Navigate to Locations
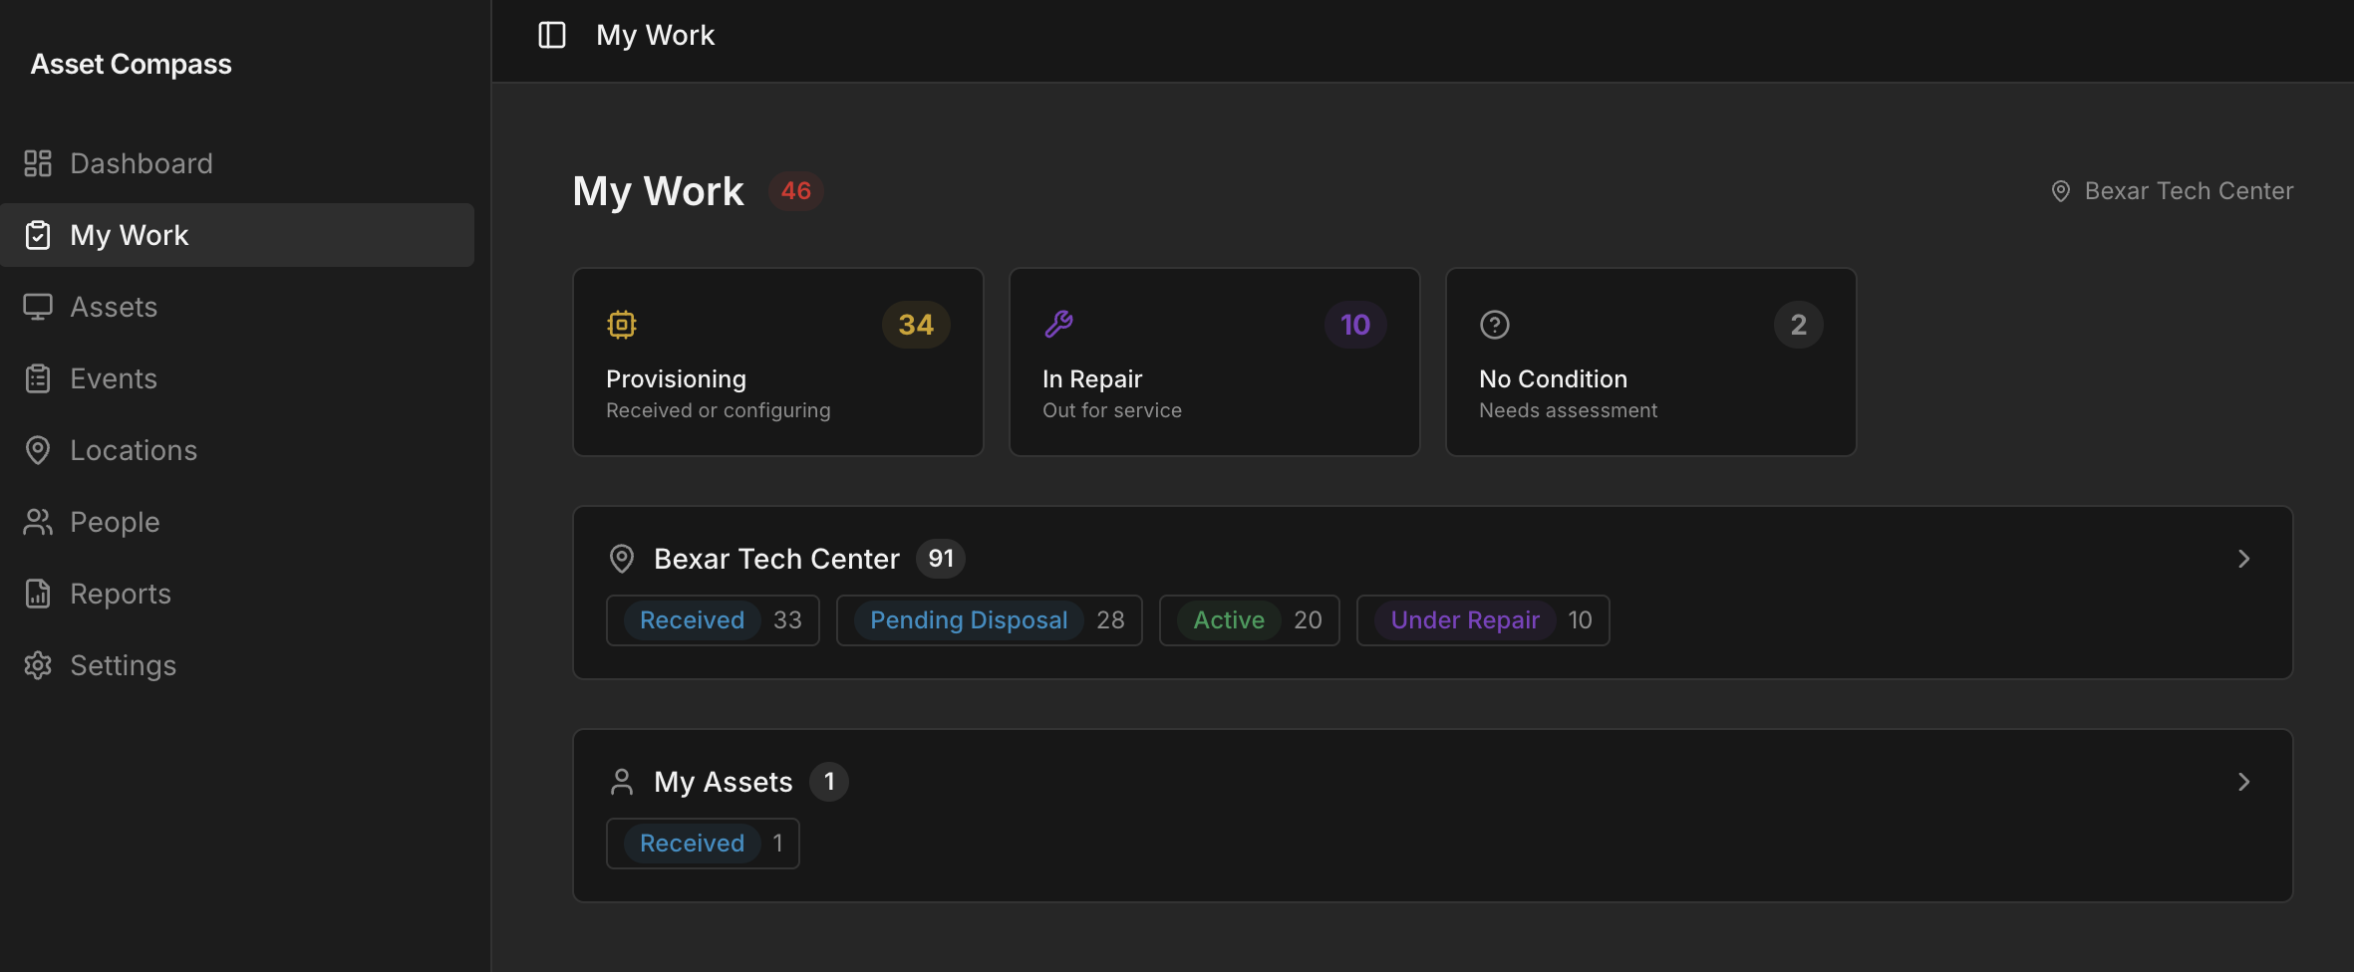The image size is (2354, 972). click(x=237, y=450)
